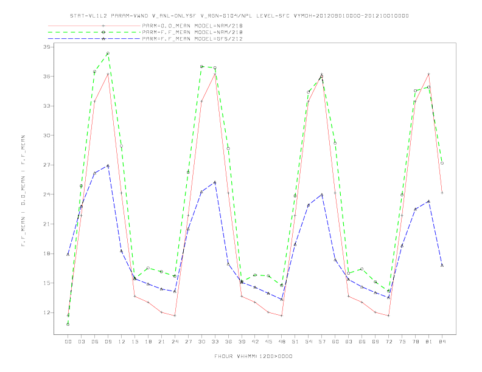Click x-axis tick label 63
The width and height of the screenshot is (482, 372).
(349, 342)
